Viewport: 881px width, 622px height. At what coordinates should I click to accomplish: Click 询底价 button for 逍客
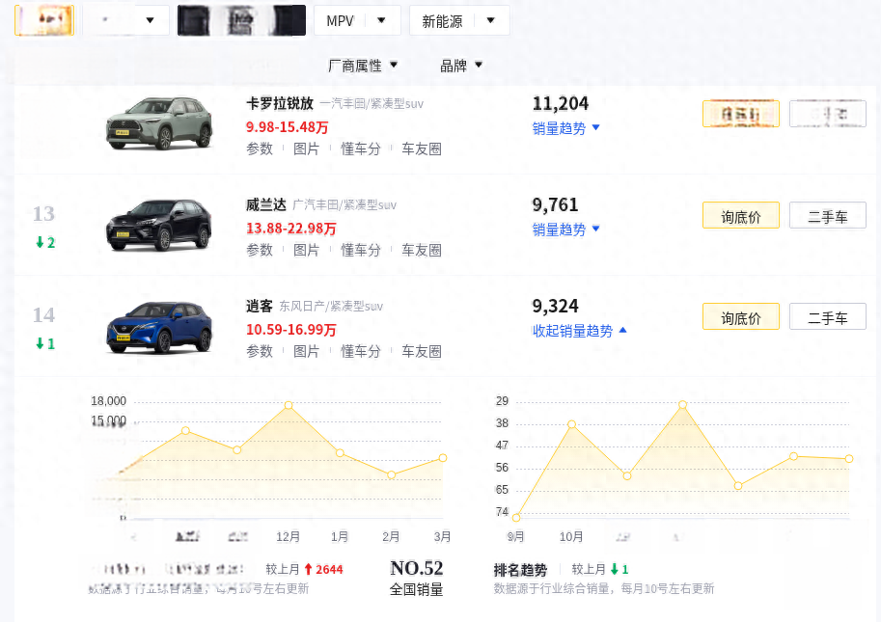[x=741, y=316]
